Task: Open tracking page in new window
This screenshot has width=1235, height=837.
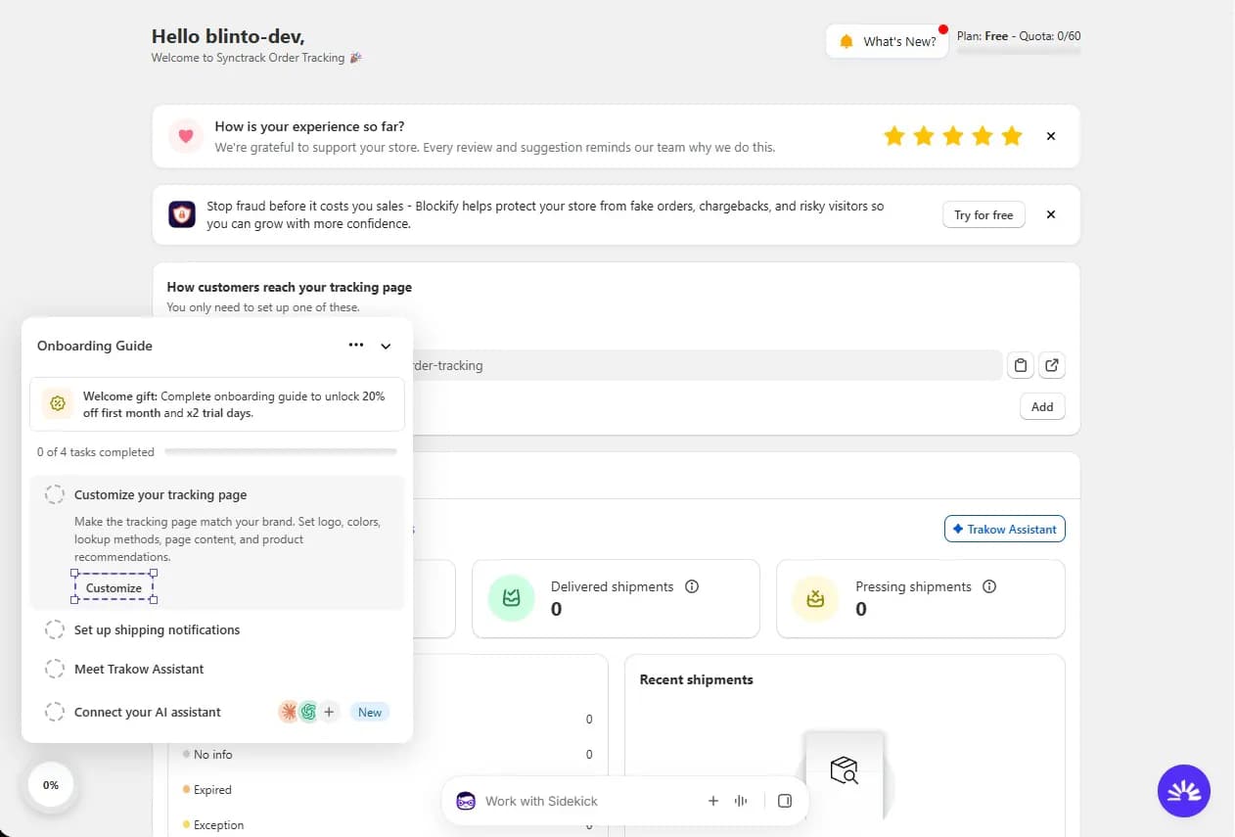Action: [x=1052, y=365]
